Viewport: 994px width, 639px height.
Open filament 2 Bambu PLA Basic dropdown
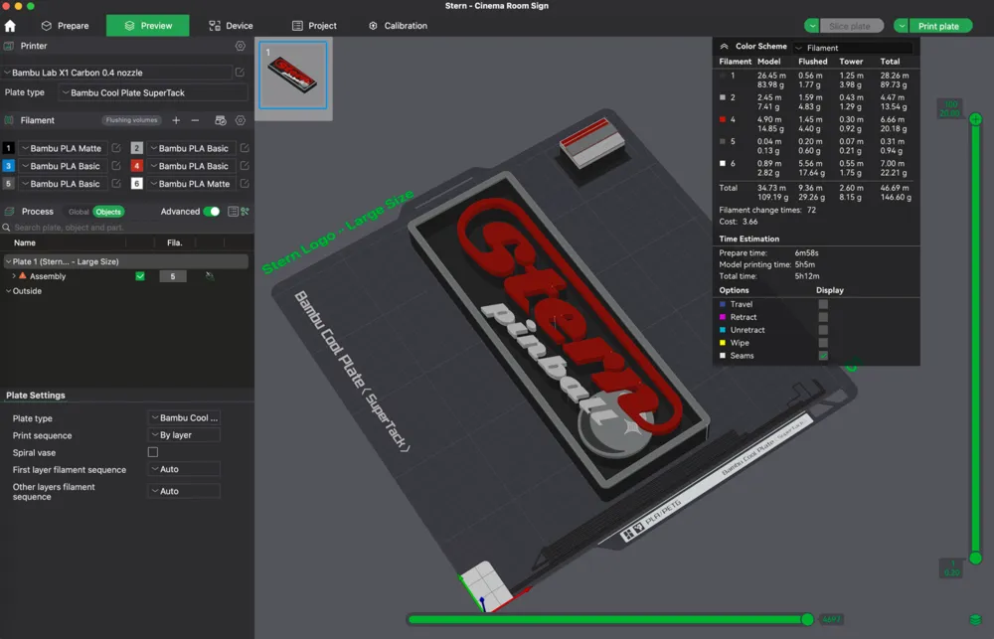(191, 148)
